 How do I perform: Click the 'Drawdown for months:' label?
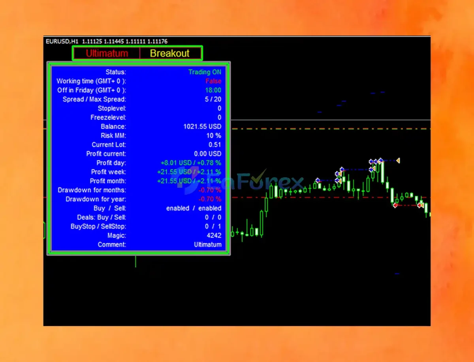(92, 190)
